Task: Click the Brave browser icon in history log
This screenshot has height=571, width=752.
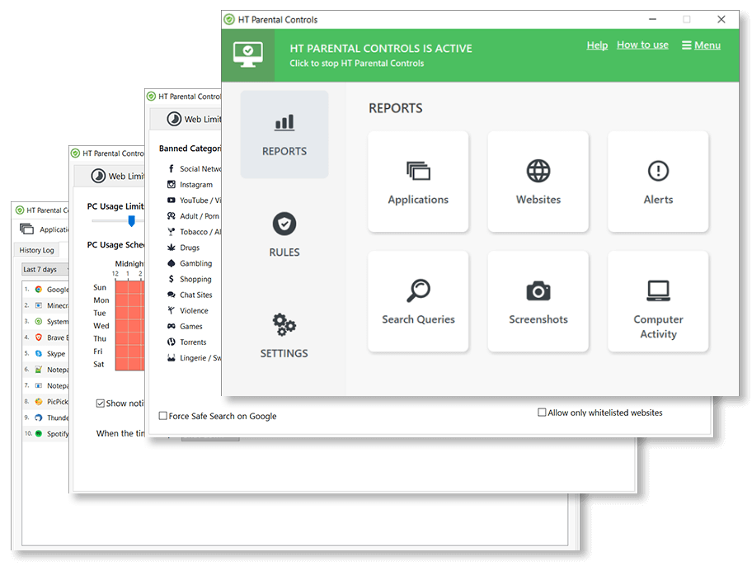Action: [39, 337]
